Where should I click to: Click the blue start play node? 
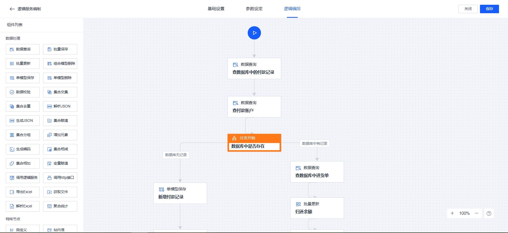tap(254, 33)
